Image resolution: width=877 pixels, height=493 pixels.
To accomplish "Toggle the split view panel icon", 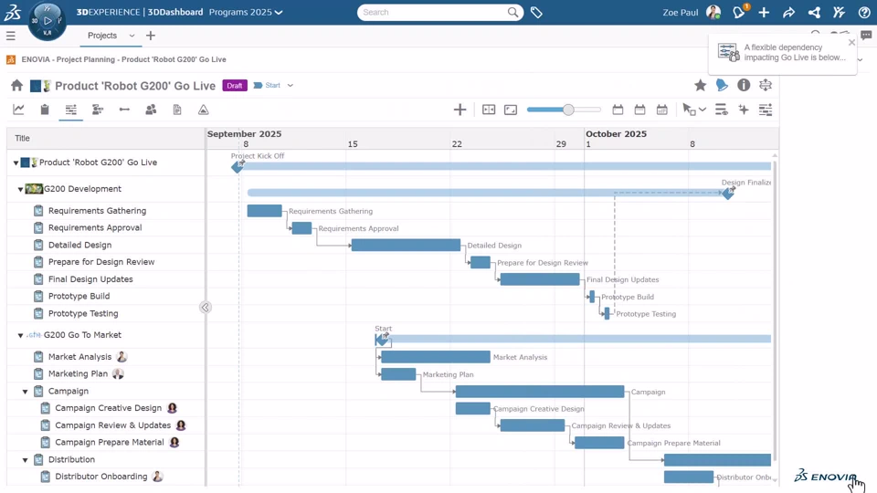I will (489, 110).
